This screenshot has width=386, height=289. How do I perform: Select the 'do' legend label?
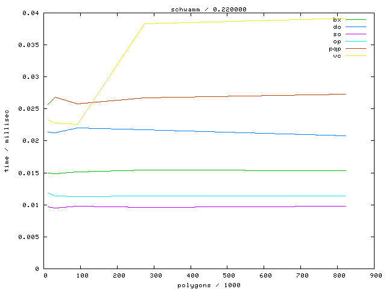337,26
